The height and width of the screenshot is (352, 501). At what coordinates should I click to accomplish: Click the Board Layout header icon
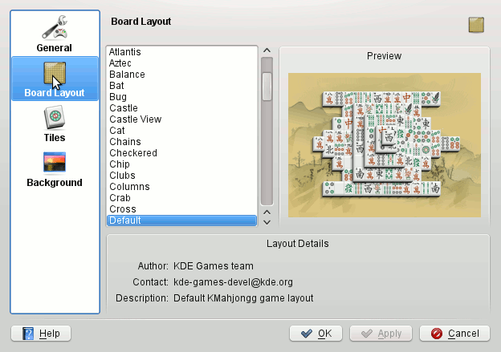coord(476,26)
